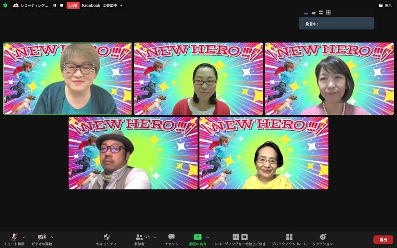The image size is (397, 248).
Task: Select video of woman in teal cardigan
Action: [x=67, y=79]
